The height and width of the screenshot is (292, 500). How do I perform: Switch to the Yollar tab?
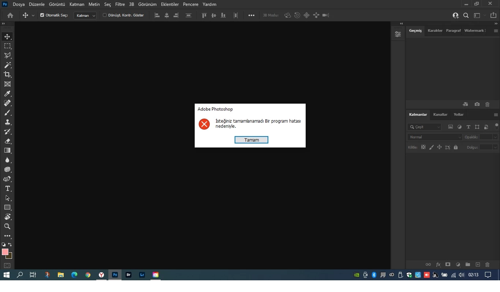click(x=458, y=115)
